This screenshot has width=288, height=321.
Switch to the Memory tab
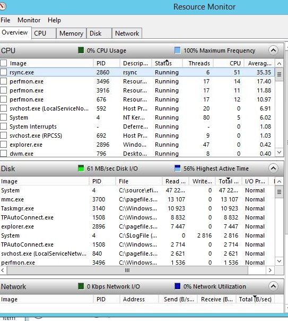[71, 33]
